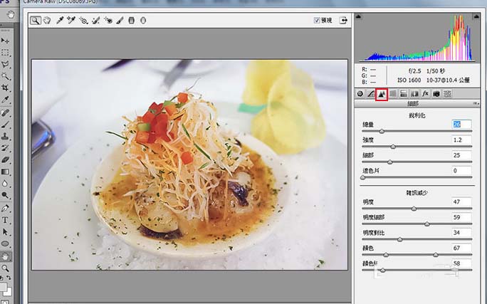Open the Effects fx panel tab
Viewport: 487px width, 304px height.
pyautogui.click(x=425, y=93)
